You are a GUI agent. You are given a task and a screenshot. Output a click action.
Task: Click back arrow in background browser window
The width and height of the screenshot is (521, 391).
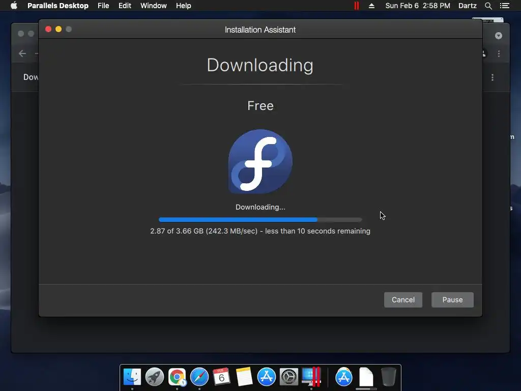coord(22,53)
